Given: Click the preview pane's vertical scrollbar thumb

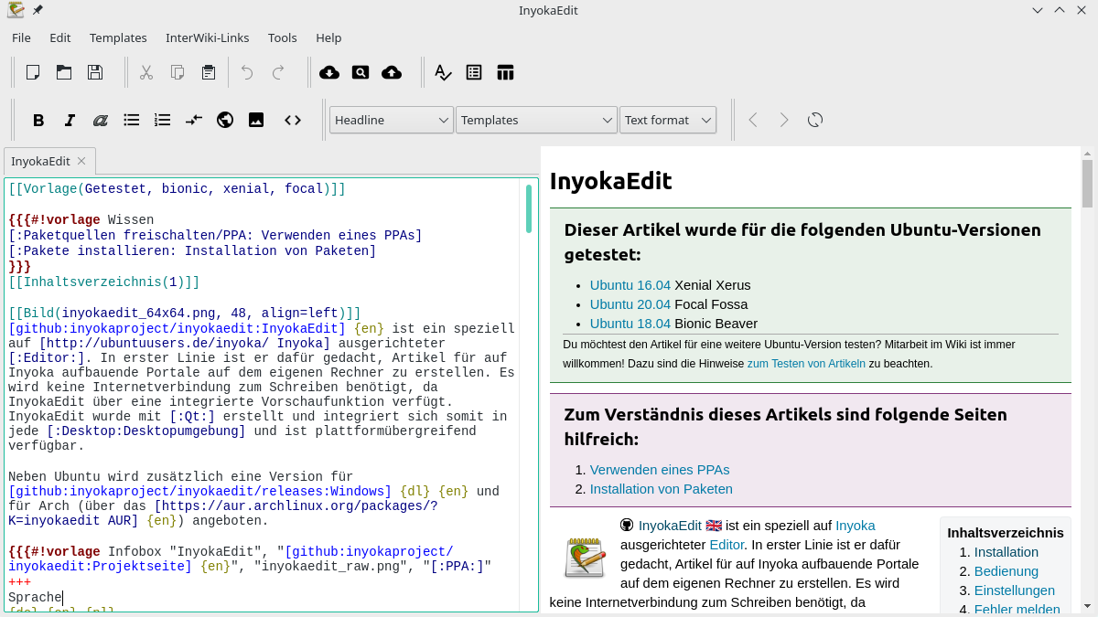Looking at the screenshot, I should [1087, 184].
